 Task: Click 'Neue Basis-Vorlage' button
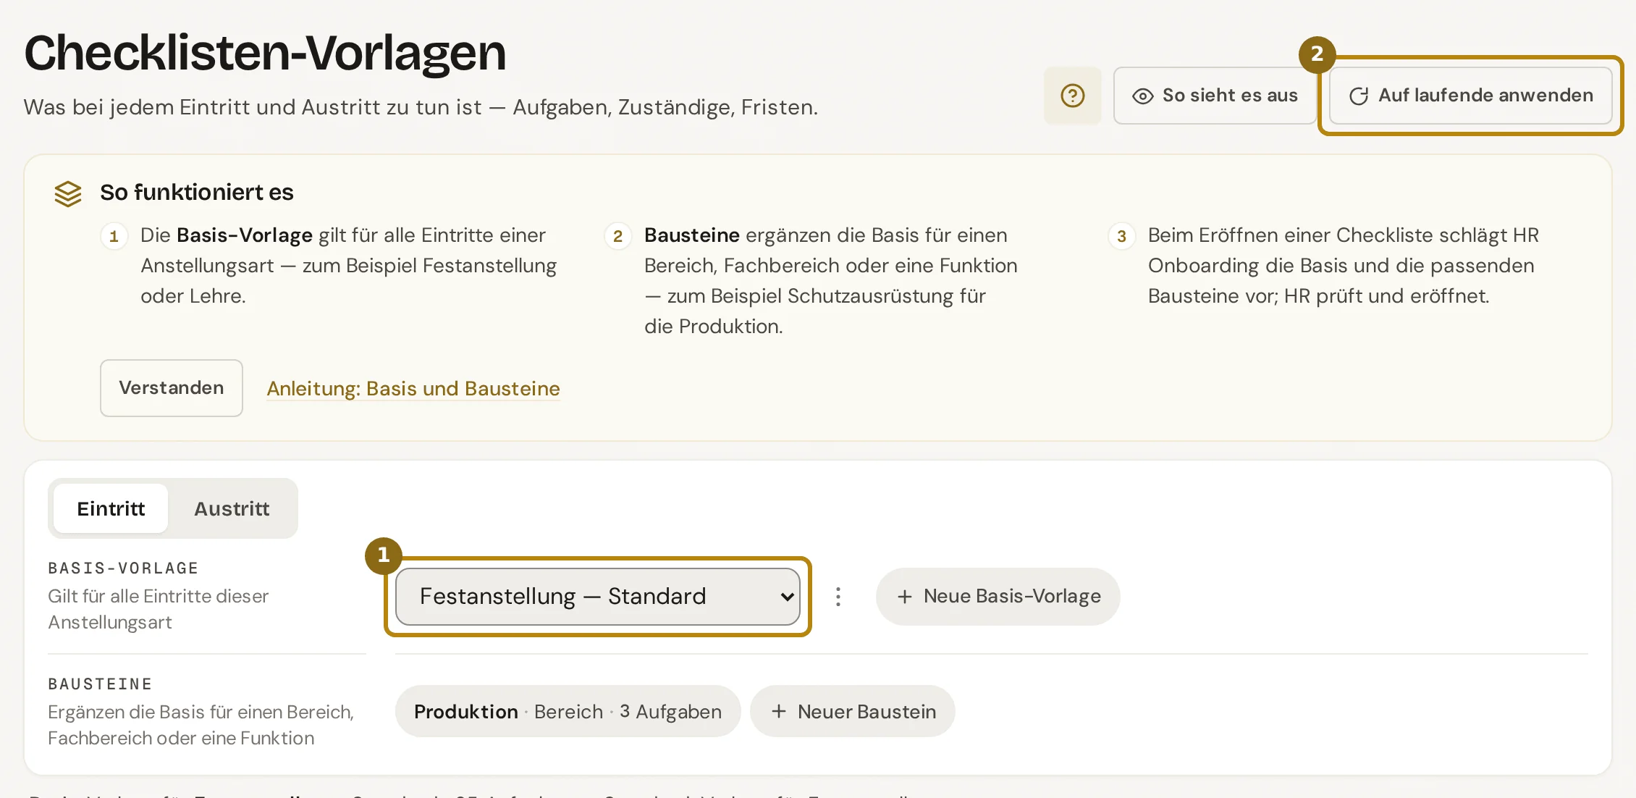click(x=998, y=597)
